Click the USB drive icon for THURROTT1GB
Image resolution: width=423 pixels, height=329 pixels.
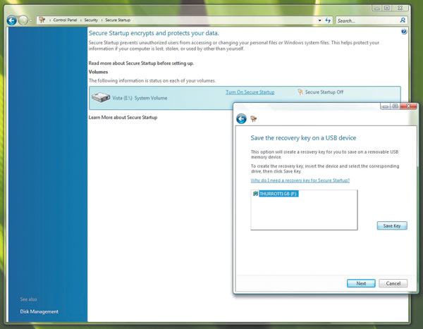point(255,193)
